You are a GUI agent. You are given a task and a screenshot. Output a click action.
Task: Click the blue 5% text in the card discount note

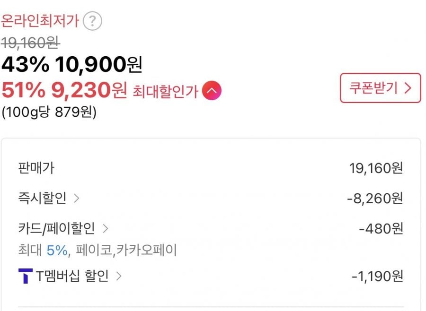point(57,250)
